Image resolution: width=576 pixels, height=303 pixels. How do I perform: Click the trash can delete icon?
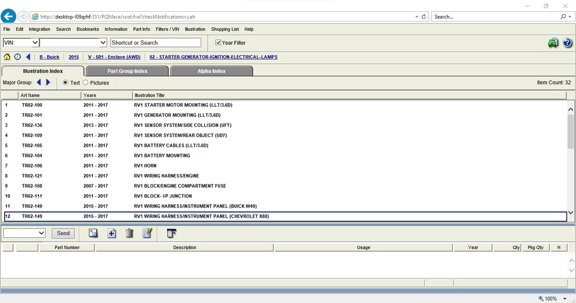point(129,233)
